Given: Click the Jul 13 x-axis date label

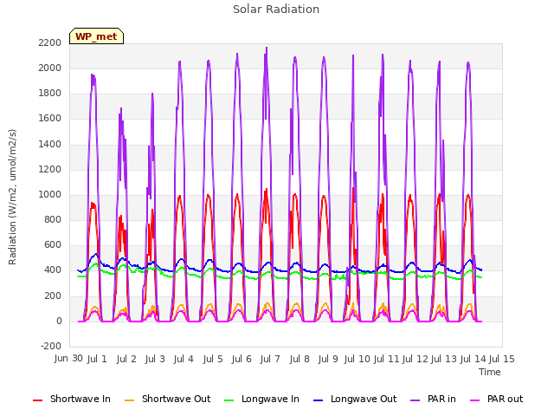Looking at the screenshot, I should pyautogui.click(x=444, y=359).
